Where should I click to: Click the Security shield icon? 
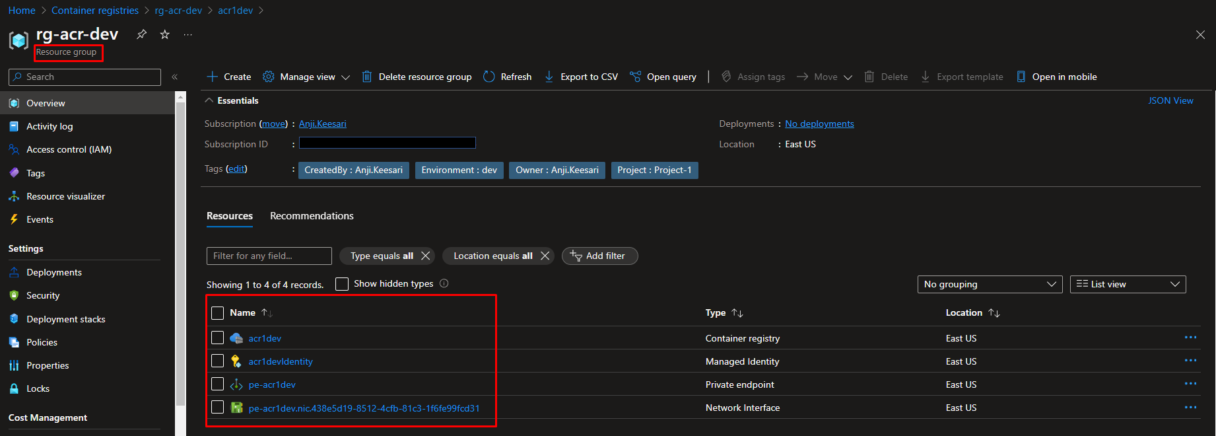coord(14,295)
